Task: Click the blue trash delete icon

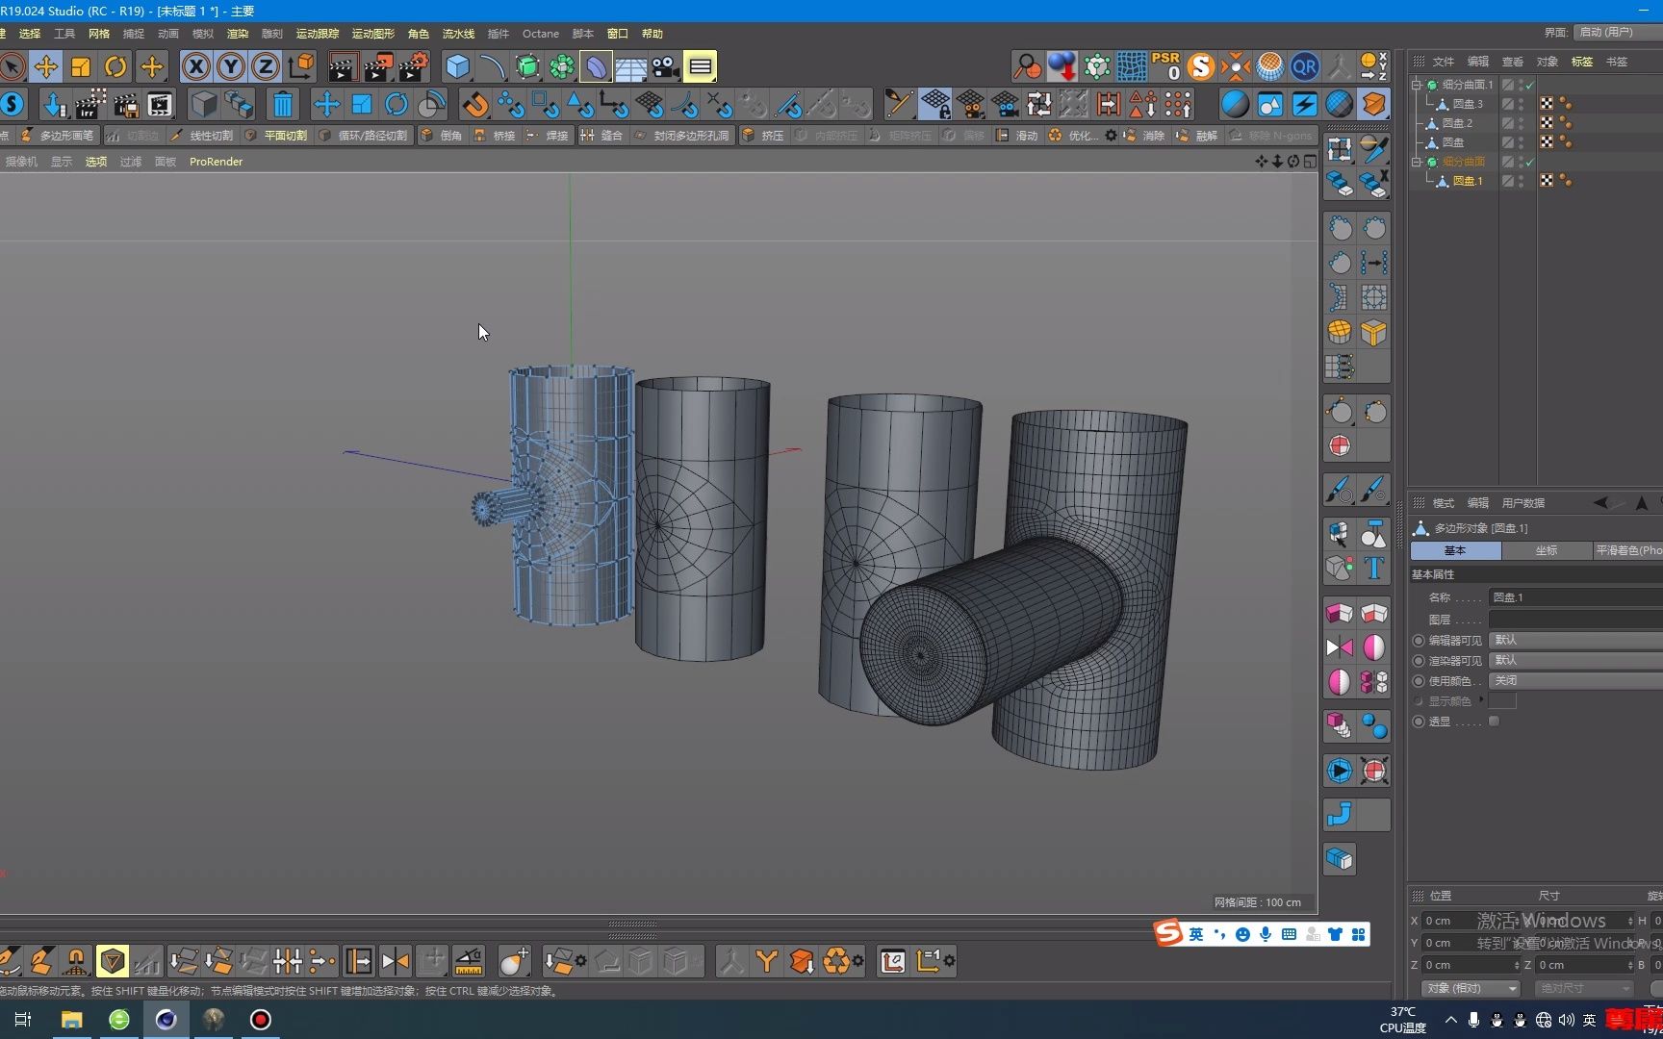Action: coord(282,104)
